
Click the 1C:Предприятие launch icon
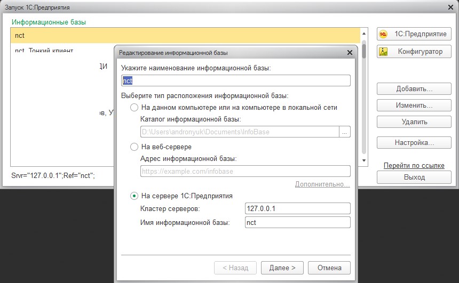383,34
